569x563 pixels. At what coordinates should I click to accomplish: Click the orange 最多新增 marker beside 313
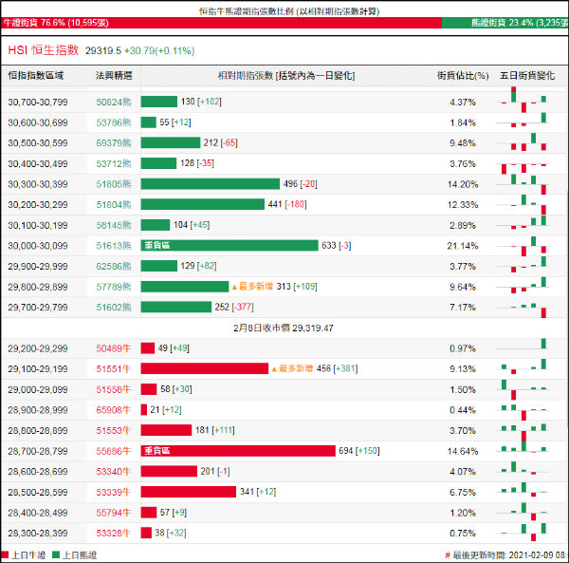coord(252,287)
